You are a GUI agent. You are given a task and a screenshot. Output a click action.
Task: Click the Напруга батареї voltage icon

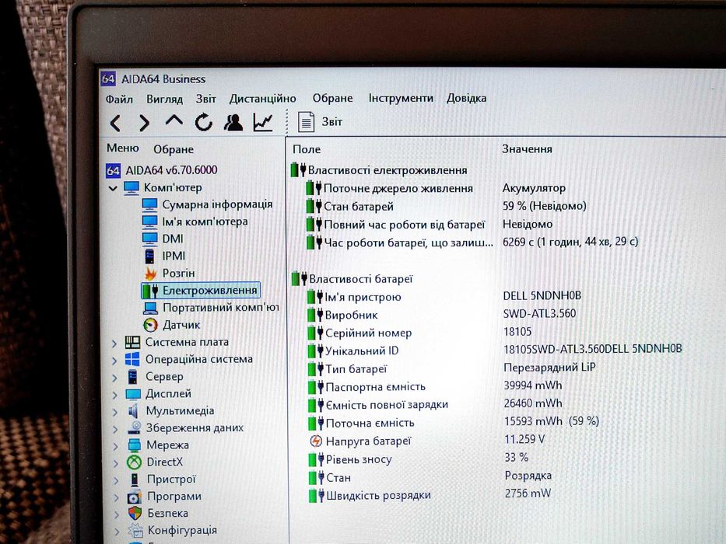point(316,441)
